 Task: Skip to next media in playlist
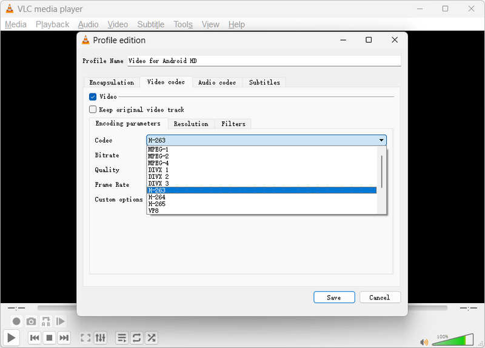(64, 338)
